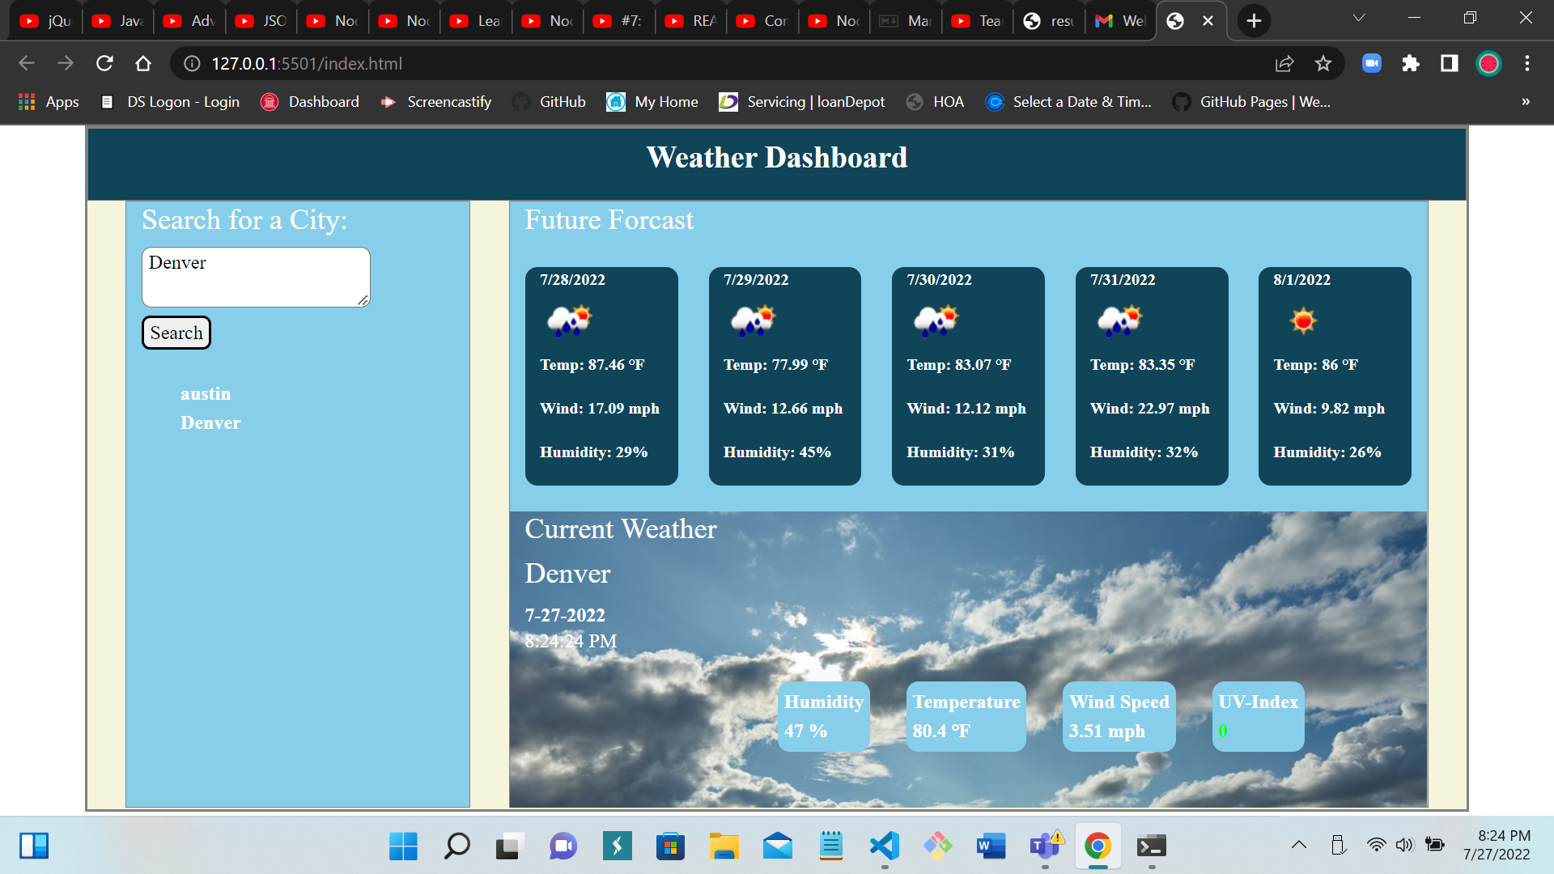
Task: Open the tab search chevron
Action: [x=1358, y=18]
